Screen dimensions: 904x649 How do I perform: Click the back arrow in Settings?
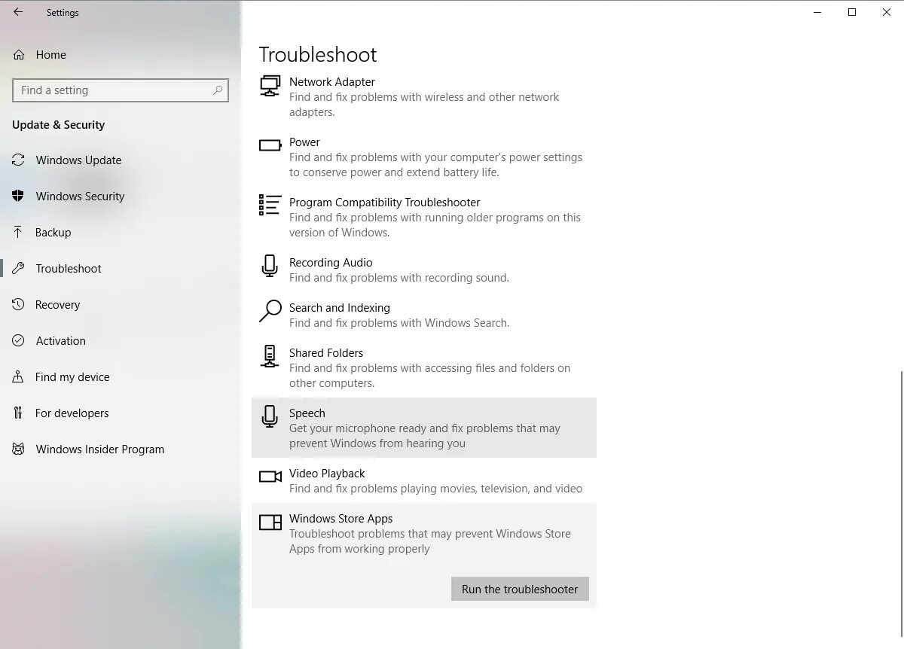point(18,12)
